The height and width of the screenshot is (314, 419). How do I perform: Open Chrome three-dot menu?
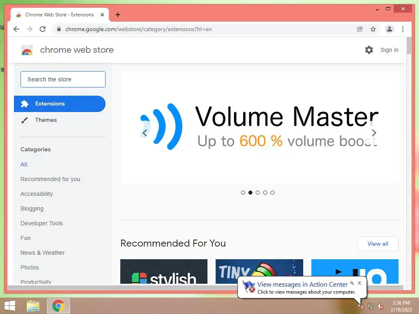(403, 29)
